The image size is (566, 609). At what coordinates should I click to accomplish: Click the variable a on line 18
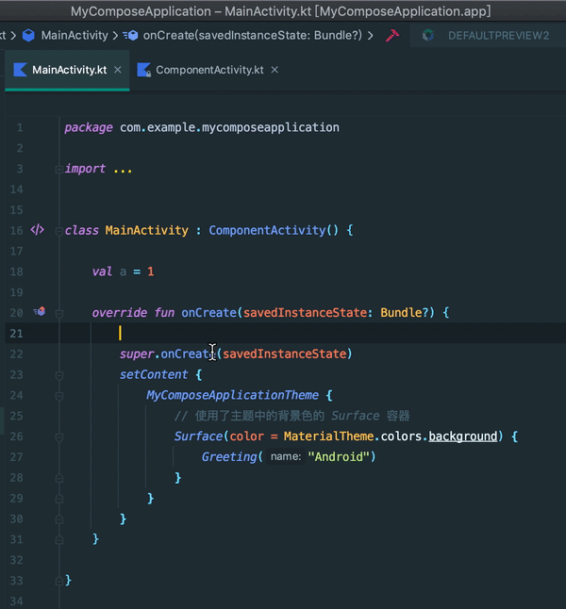(123, 272)
